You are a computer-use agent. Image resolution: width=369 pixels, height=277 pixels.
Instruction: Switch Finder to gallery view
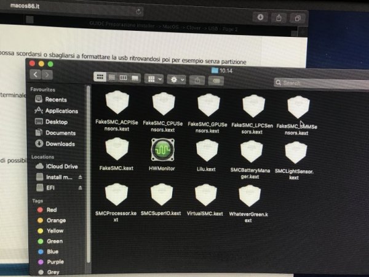click(135, 78)
